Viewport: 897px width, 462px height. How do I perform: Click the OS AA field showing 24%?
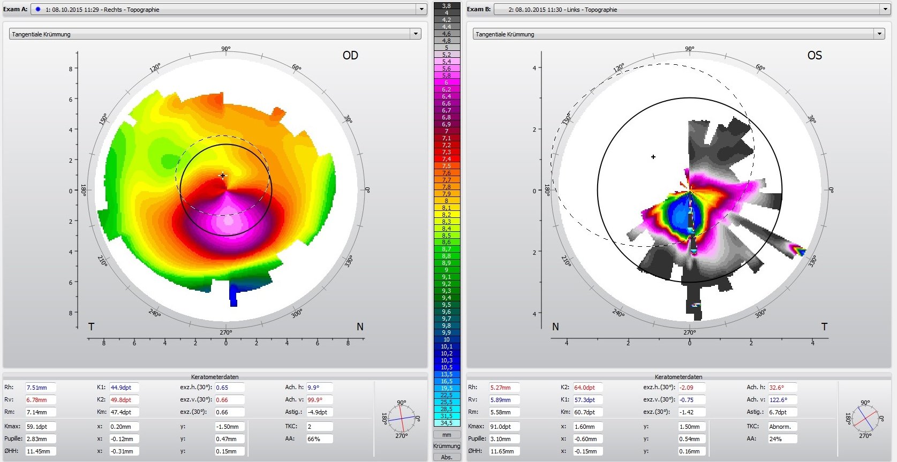coord(782,438)
